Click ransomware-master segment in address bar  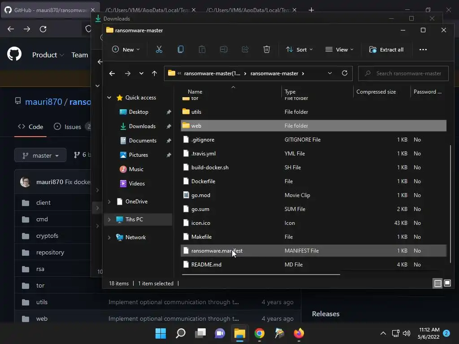point(274,73)
